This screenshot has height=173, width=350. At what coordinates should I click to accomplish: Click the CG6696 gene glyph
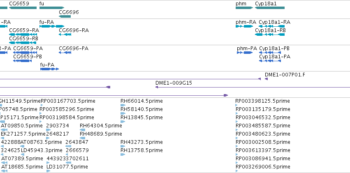click(65, 16)
